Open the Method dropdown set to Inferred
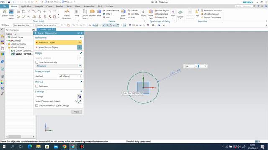Viewport: 268px width, 150px height. 70,76
